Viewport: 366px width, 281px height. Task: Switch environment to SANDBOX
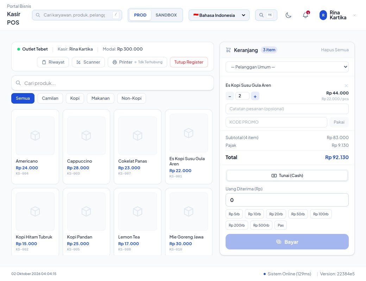[x=166, y=15]
